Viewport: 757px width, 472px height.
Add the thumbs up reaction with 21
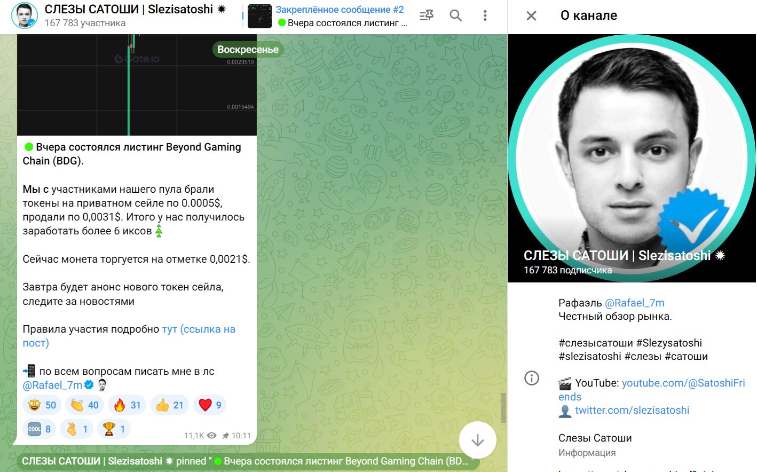pyautogui.click(x=170, y=405)
